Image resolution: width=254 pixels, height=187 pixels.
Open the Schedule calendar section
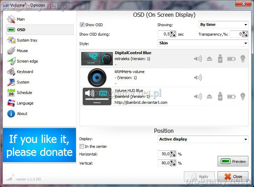(24, 93)
